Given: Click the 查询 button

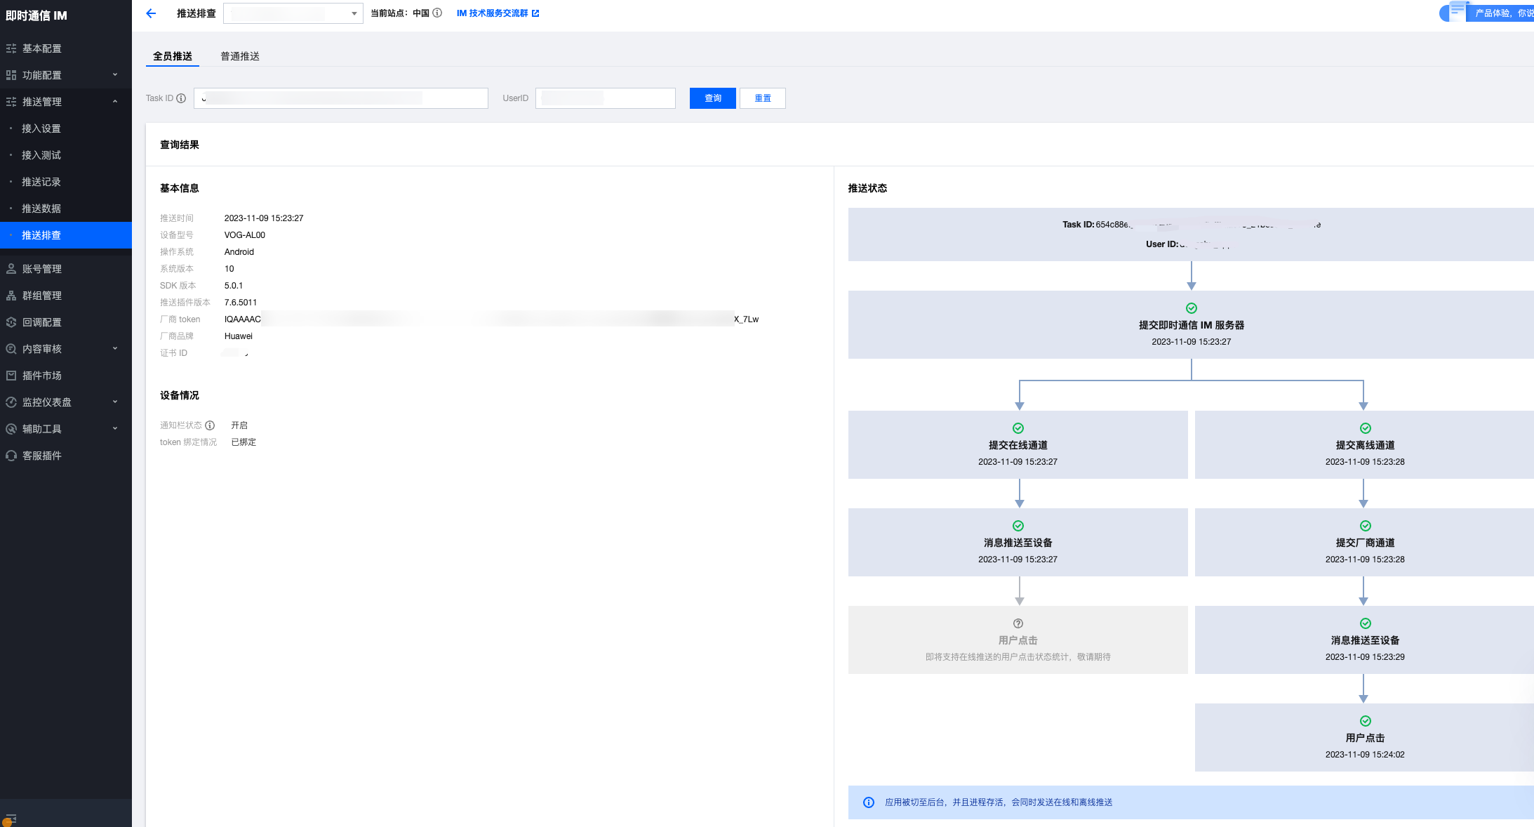Looking at the screenshot, I should tap(712, 98).
